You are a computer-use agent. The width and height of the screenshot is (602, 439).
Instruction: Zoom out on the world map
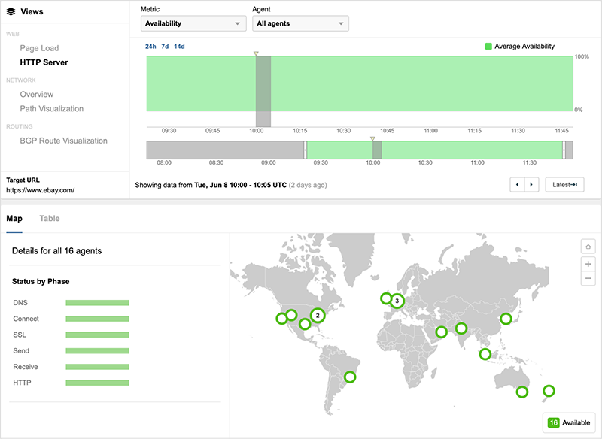(x=588, y=279)
